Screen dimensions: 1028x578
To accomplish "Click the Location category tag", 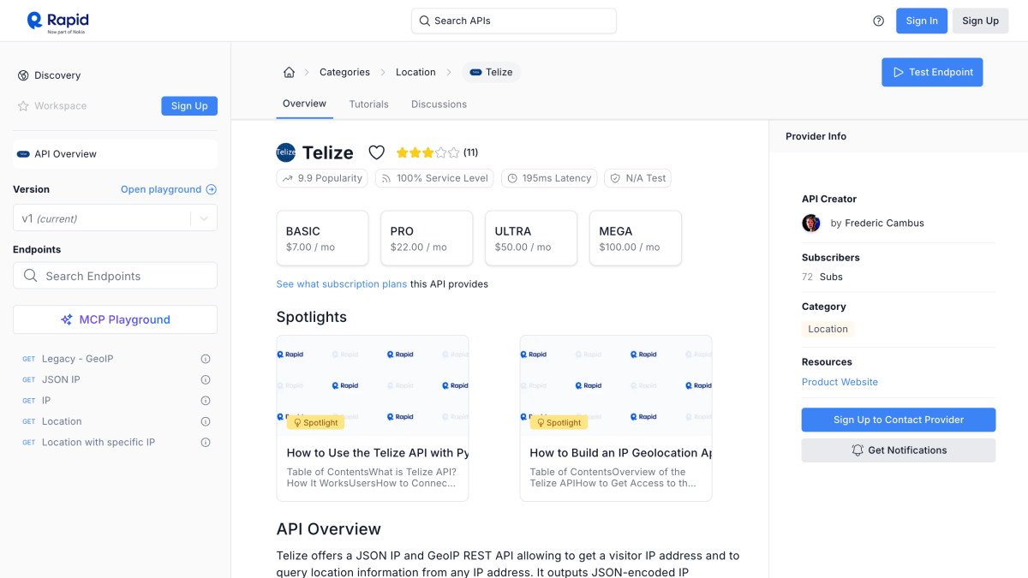I will coord(828,329).
